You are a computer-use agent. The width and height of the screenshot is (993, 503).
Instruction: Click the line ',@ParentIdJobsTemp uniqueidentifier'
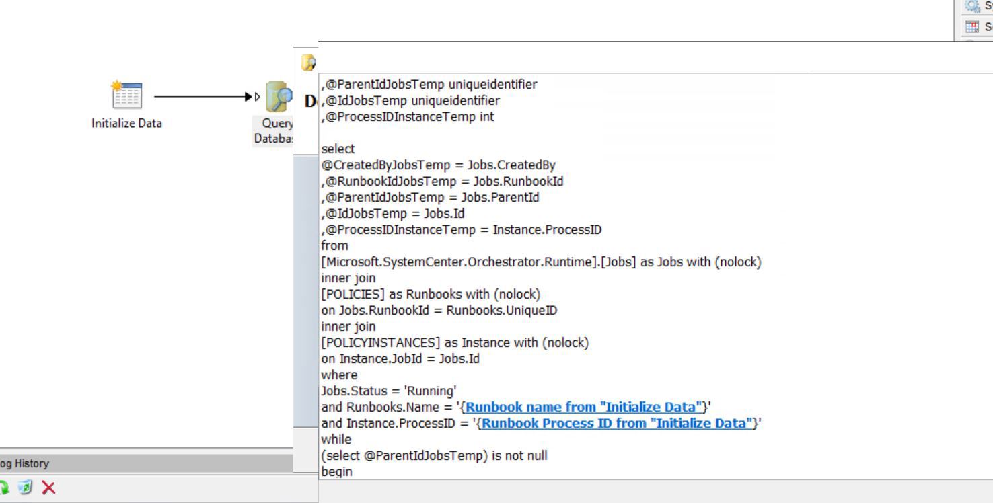(429, 85)
